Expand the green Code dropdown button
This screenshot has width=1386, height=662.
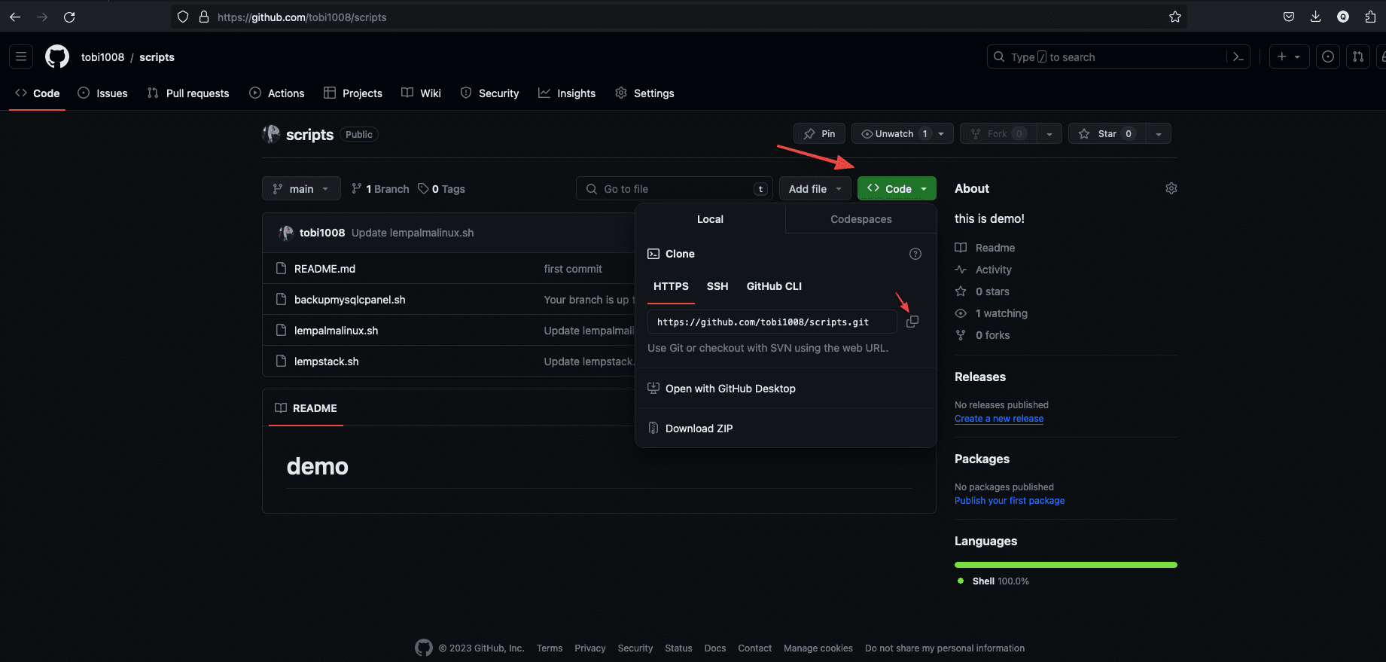(x=897, y=189)
